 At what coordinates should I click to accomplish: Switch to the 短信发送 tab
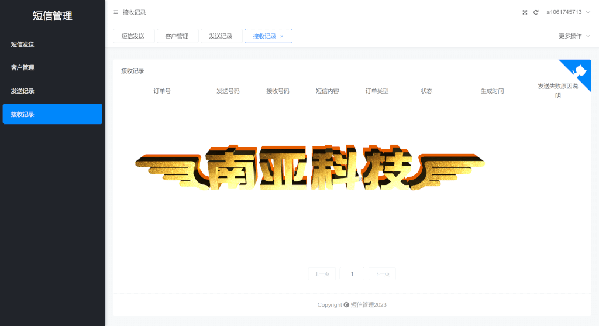[x=134, y=36]
